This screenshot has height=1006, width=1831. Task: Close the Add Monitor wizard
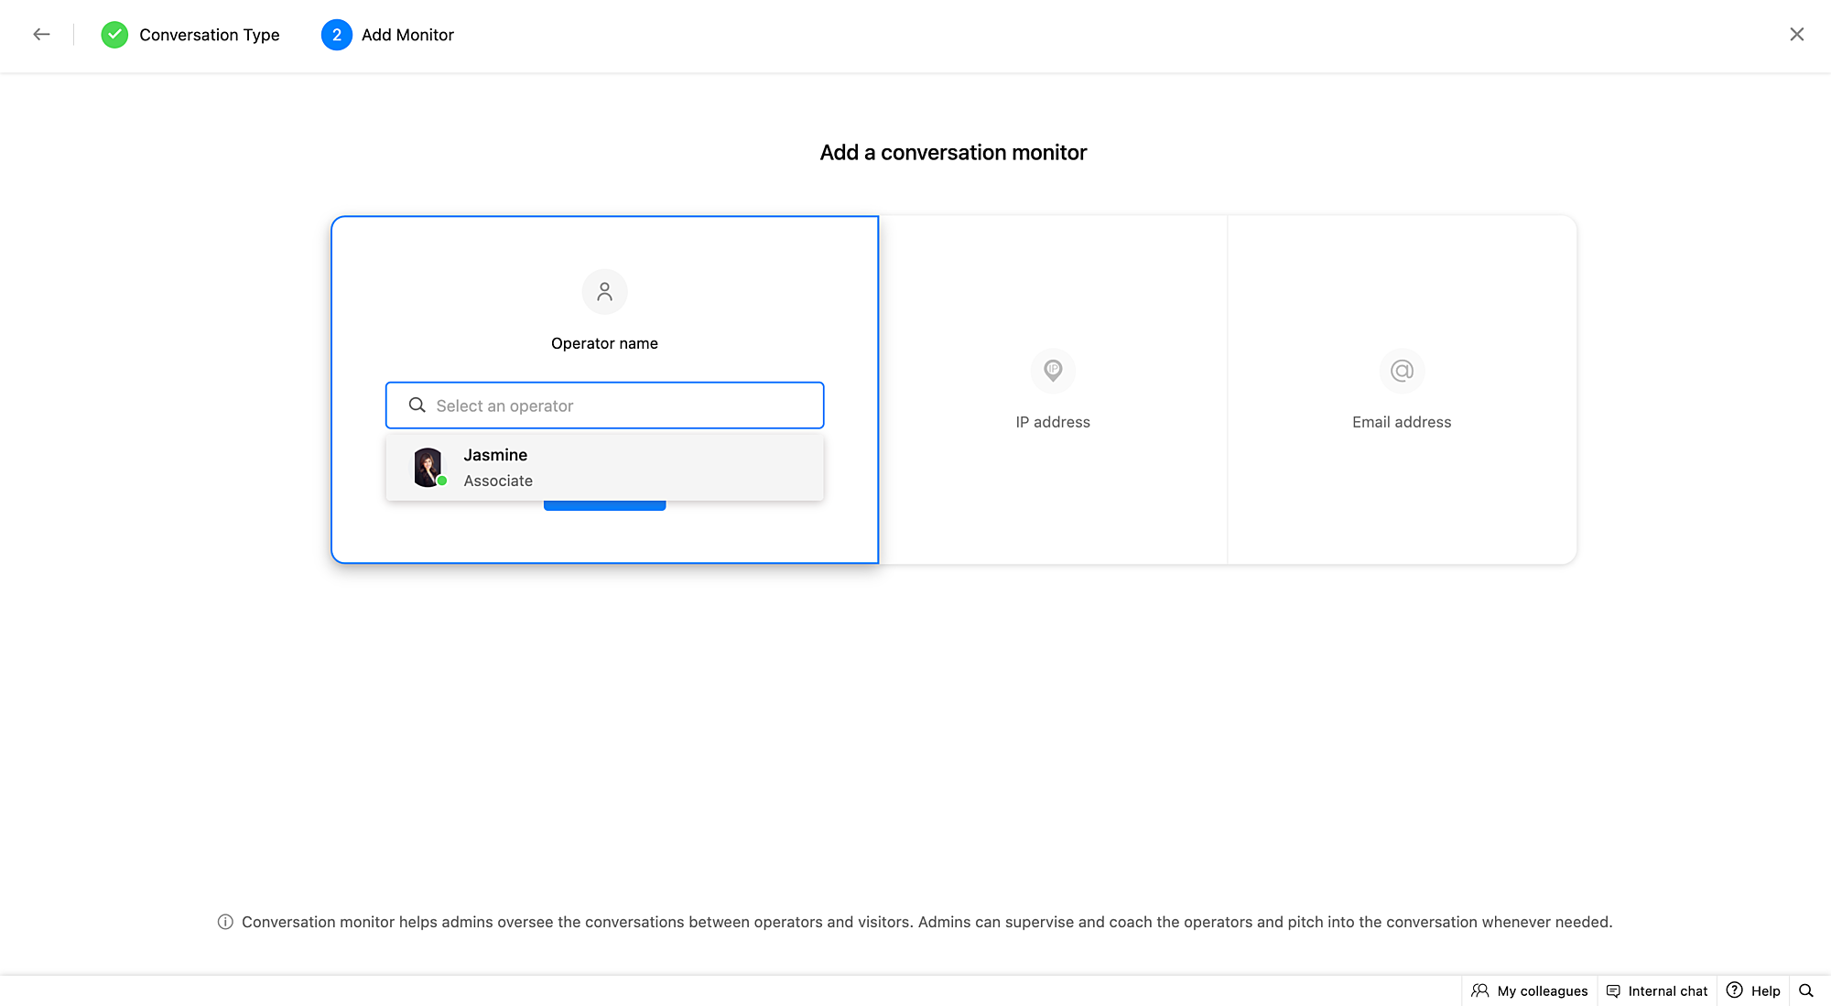1796,35
